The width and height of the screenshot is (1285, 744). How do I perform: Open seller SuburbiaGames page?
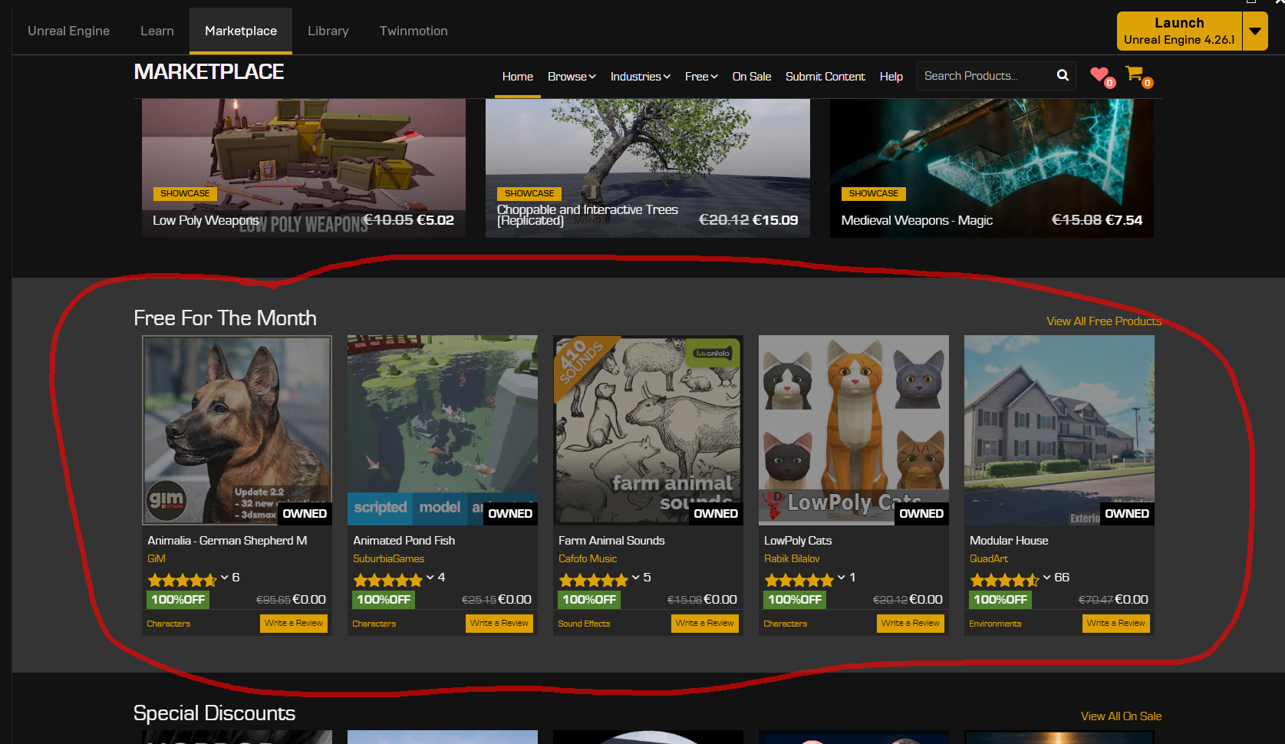[x=388, y=559]
